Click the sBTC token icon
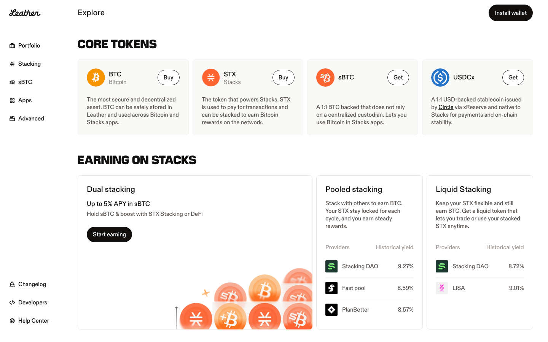This screenshot has height=342, width=548. (325, 78)
